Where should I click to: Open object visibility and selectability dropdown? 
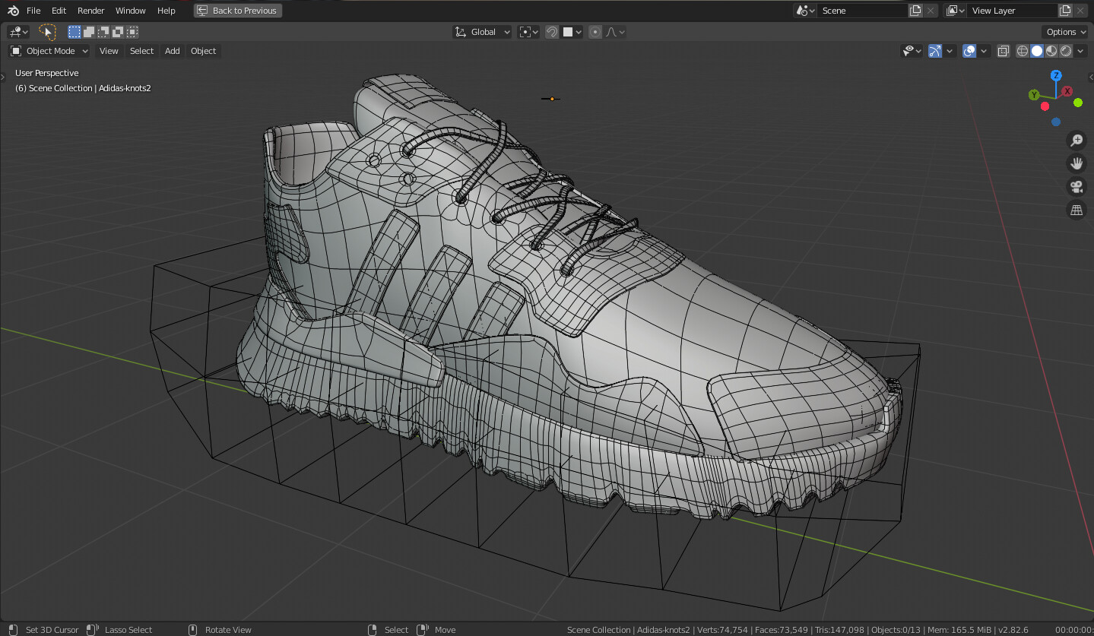coord(912,51)
